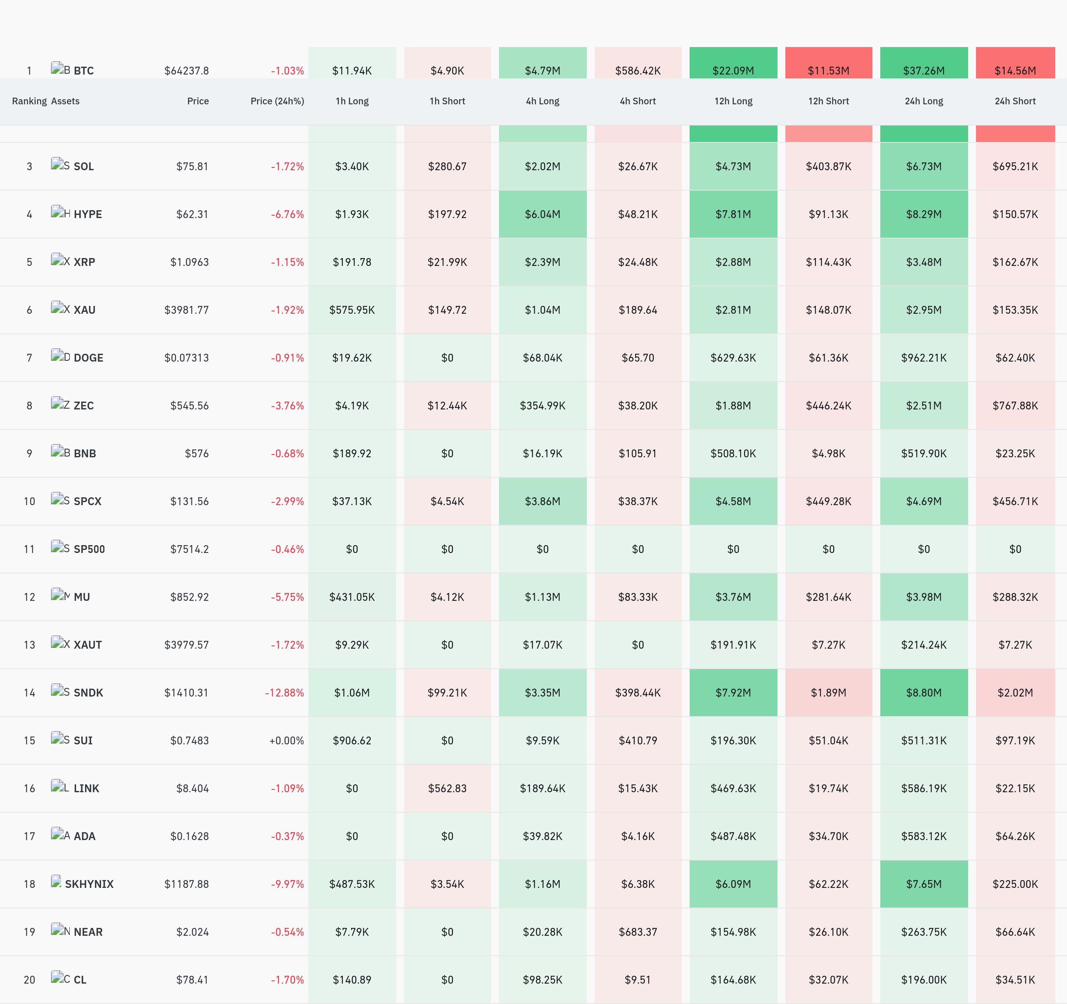Open the SP500 asset name link
Image resolution: width=1067 pixels, height=1004 pixels.
pyautogui.click(x=89, y=549)
